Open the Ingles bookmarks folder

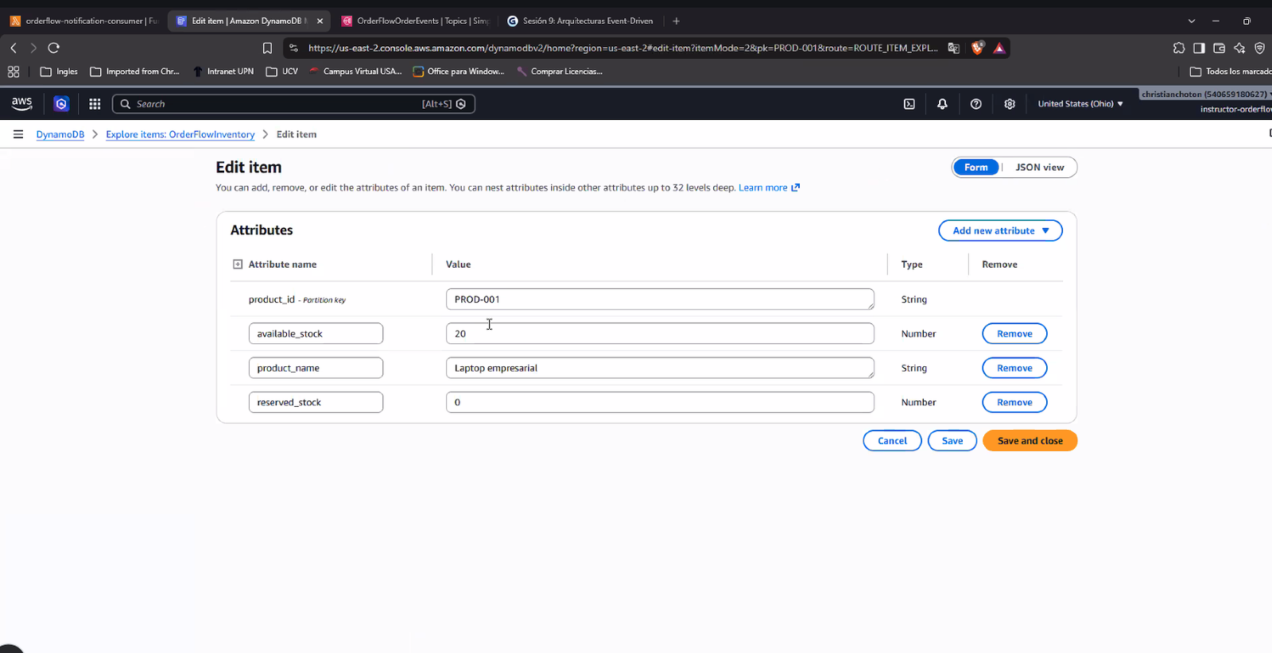[x=60, y=71]
